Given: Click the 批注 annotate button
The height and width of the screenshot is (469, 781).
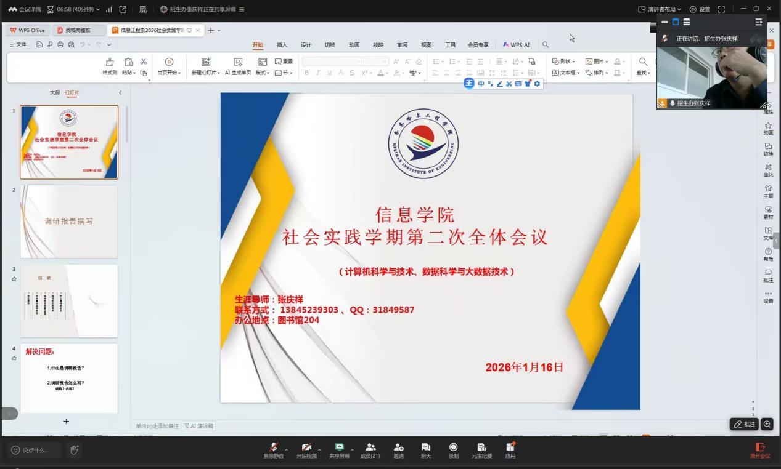Looking at the screenshot, I should point(744,424).
